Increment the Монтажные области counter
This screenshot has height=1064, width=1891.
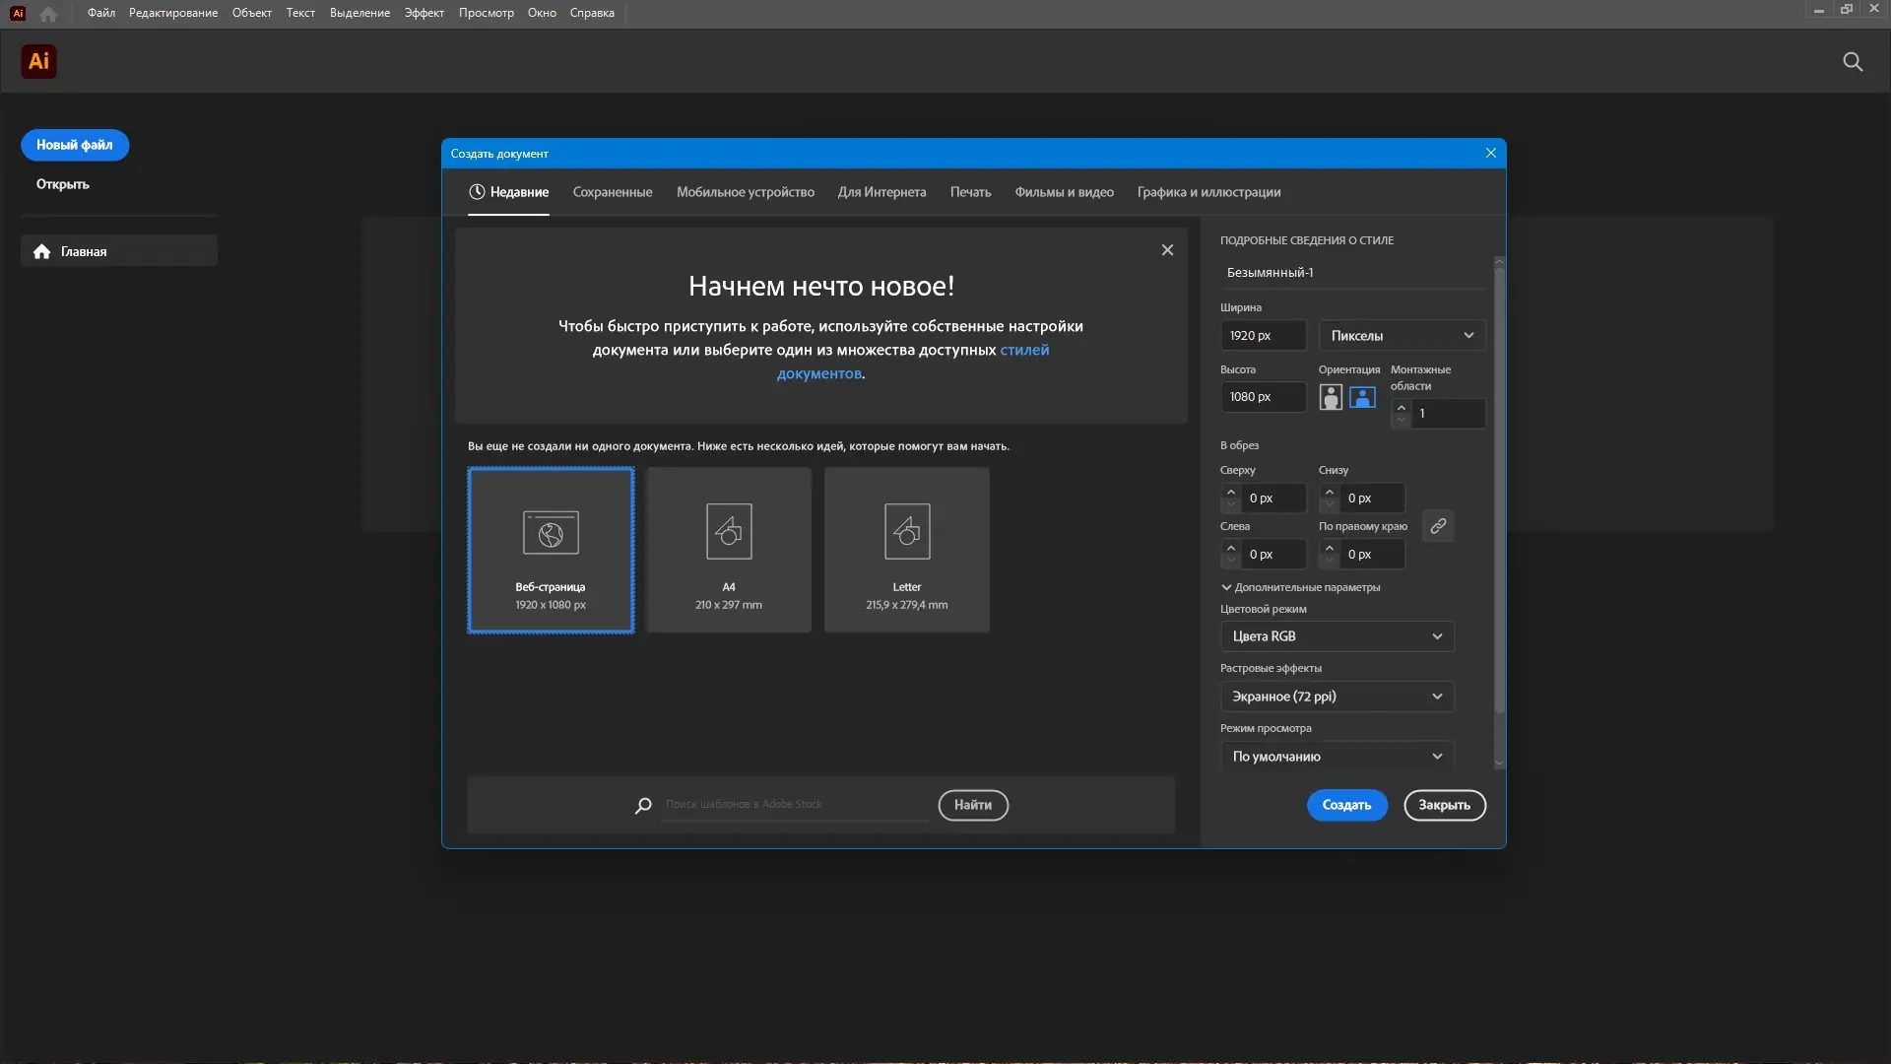[x=1402, y=407]
